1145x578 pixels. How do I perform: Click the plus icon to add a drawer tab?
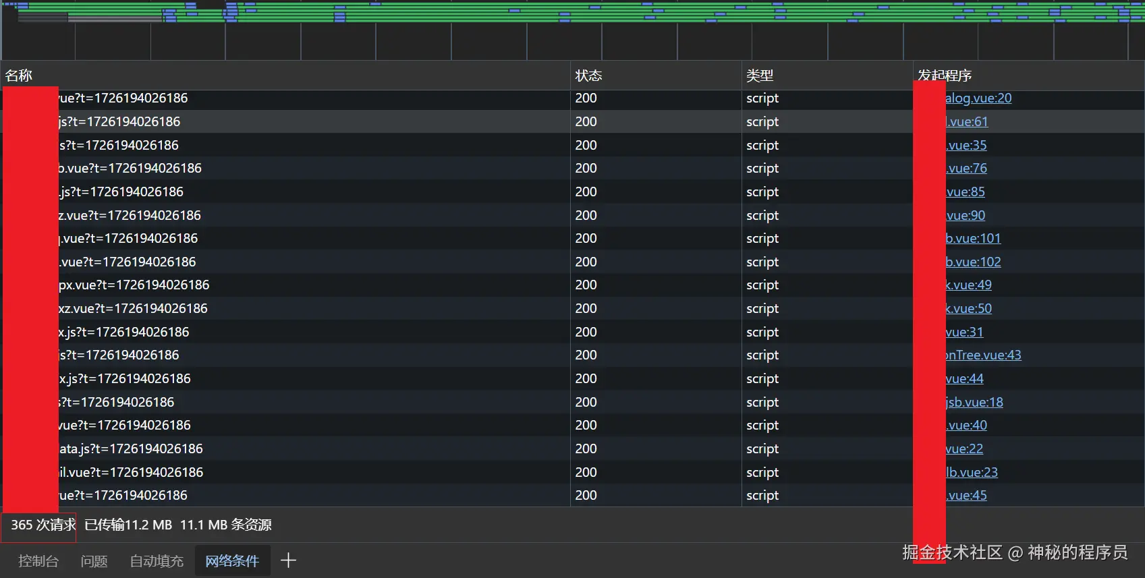coord(288,560)
